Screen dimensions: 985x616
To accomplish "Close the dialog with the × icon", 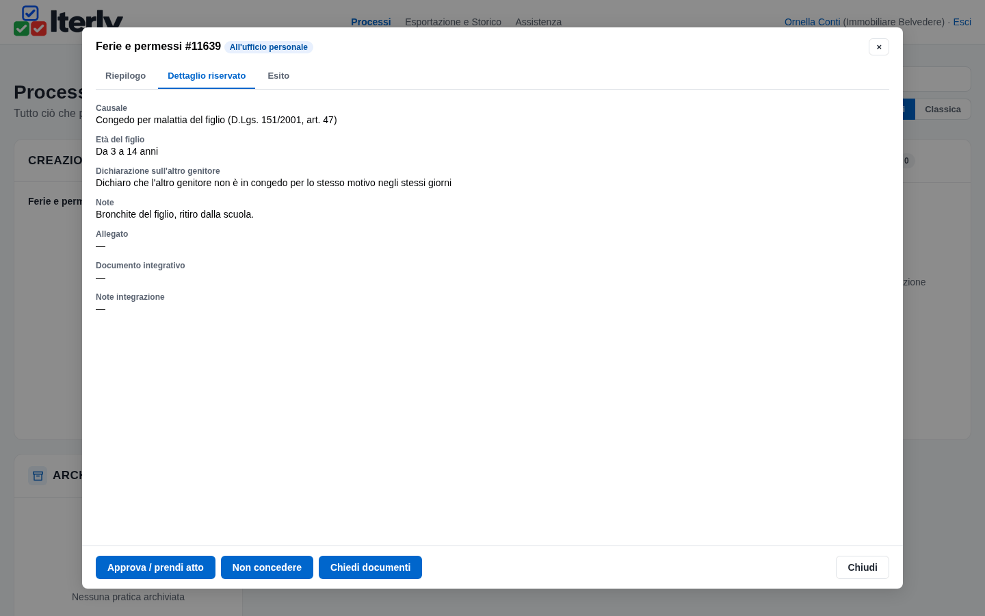I will coord(879,47).
